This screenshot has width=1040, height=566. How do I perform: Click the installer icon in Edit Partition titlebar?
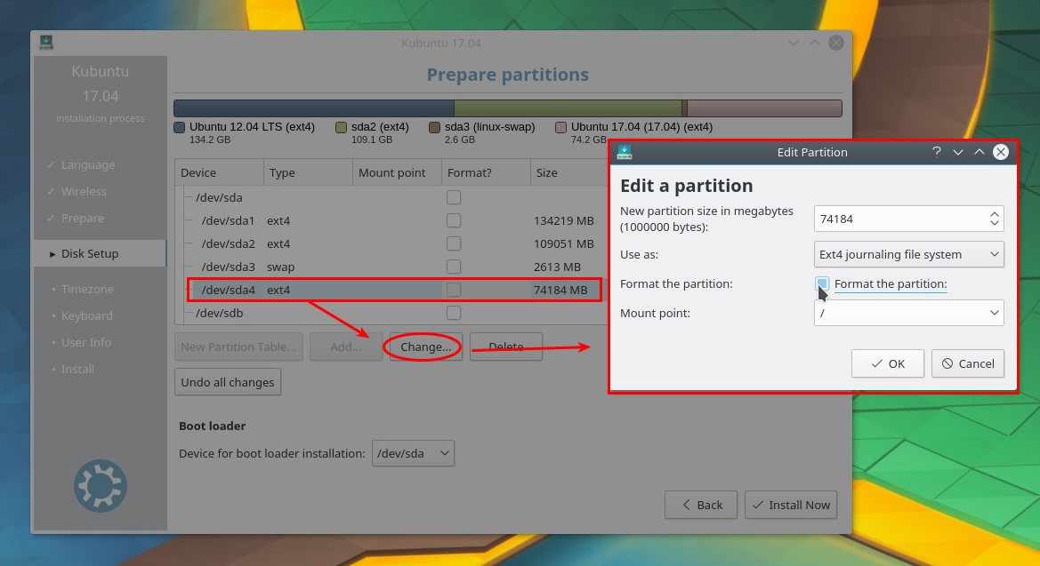click(x=625, y=152)
